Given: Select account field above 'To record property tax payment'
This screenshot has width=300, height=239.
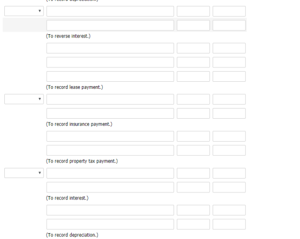Looking at the screenshot, I should click(110, 150).
